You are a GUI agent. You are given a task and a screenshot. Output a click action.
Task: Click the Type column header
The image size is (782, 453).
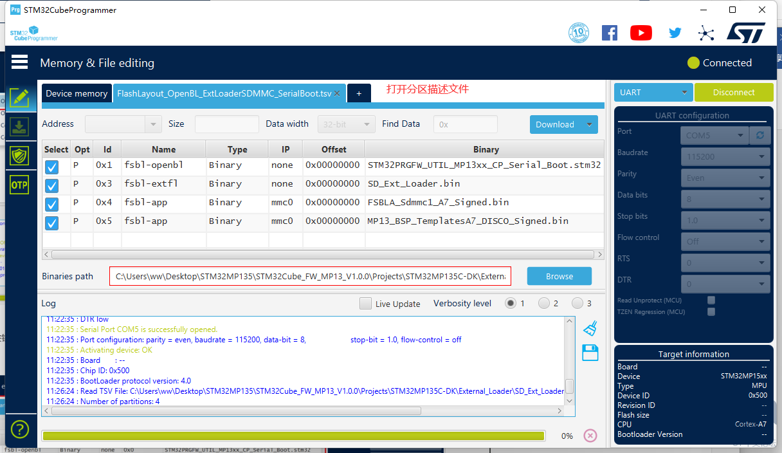tap(237, 149)
